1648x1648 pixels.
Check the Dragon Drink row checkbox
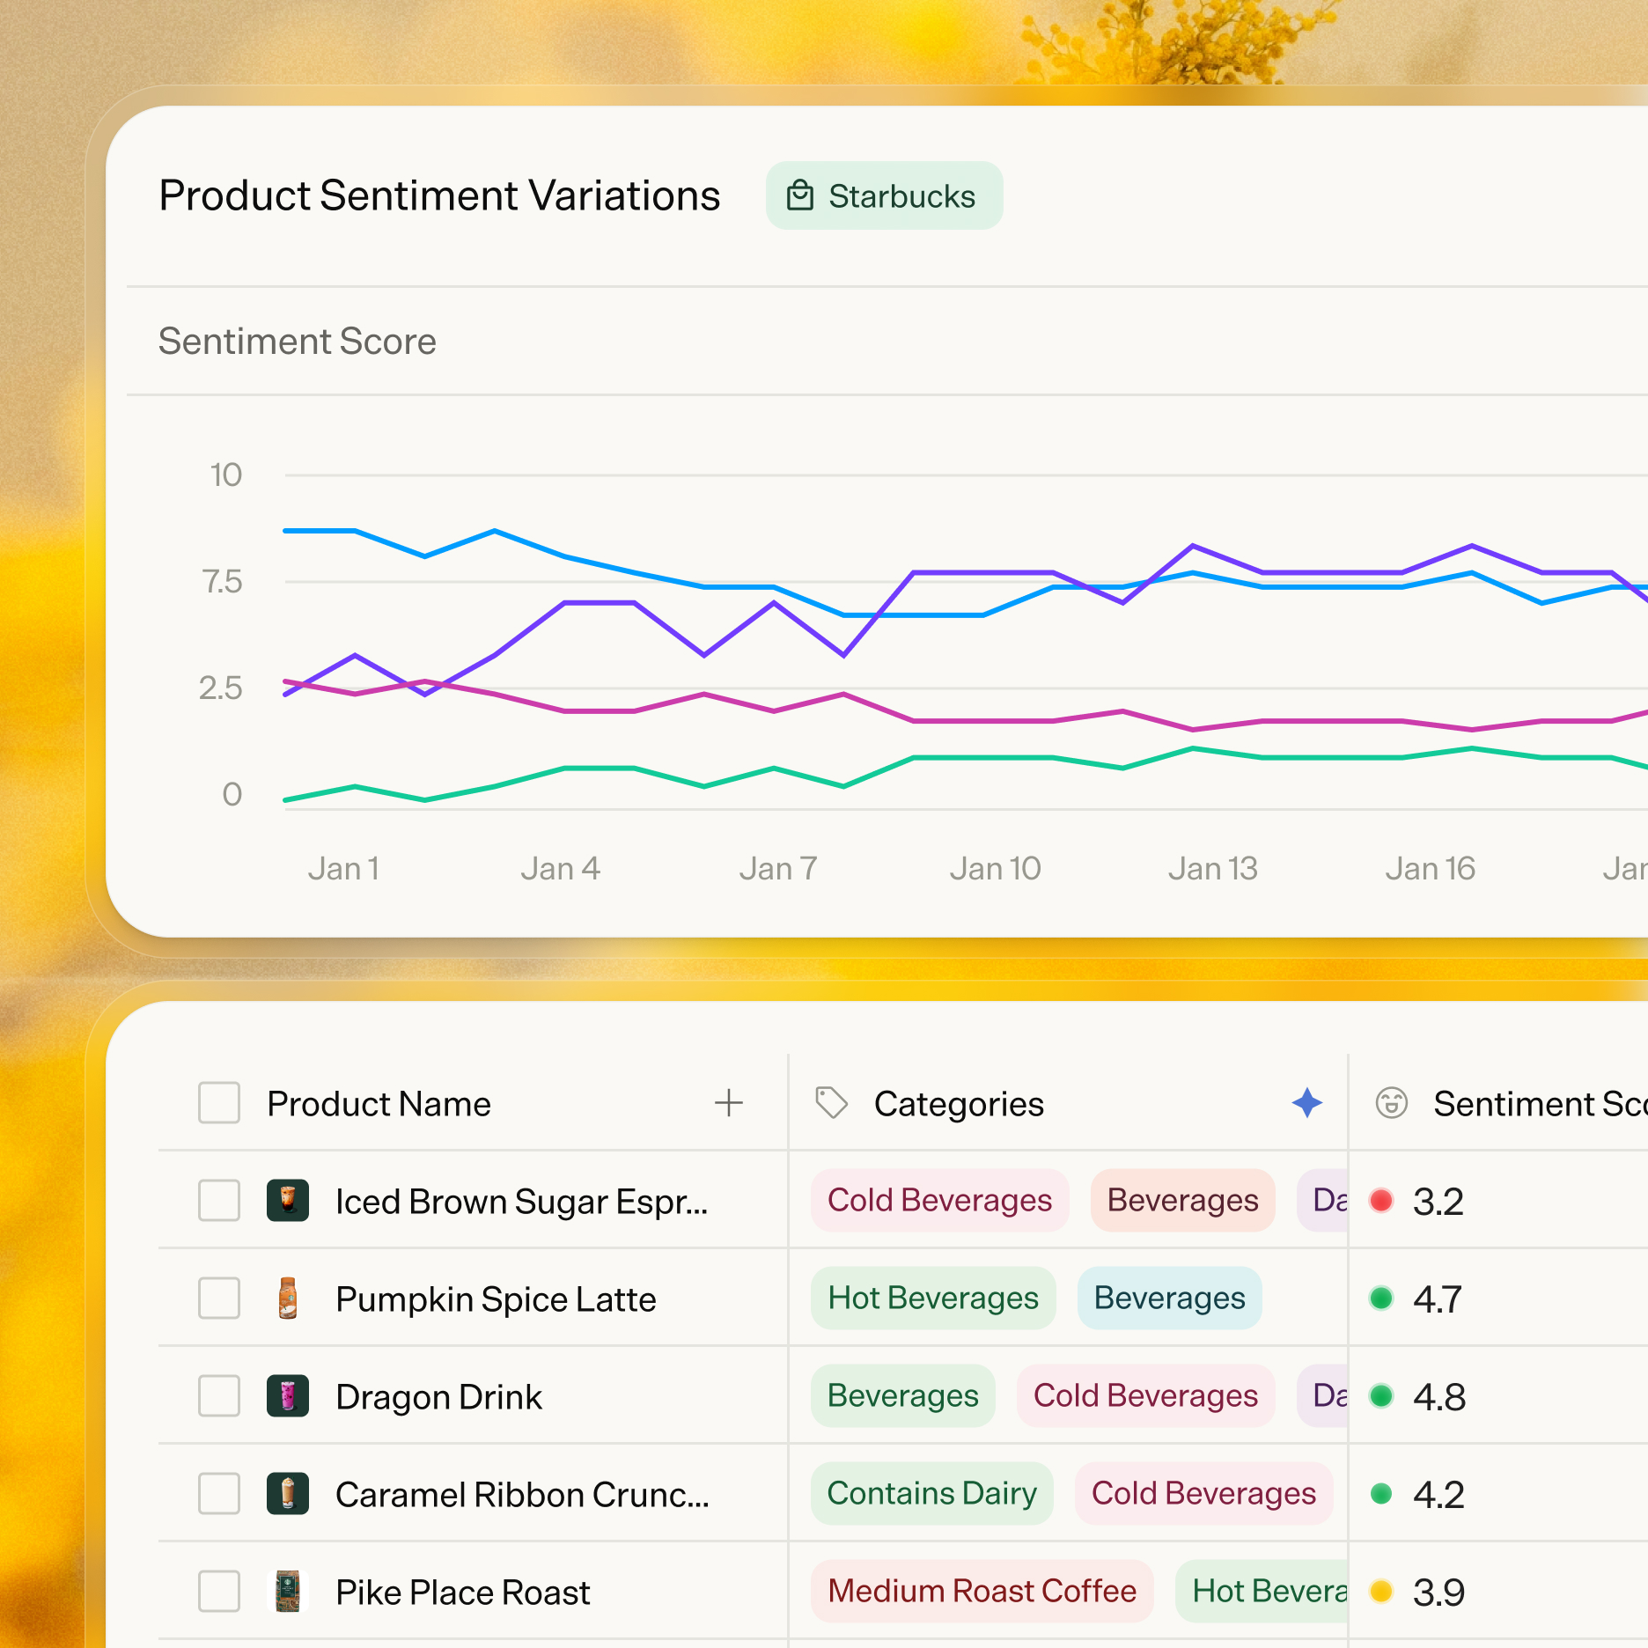coord(219,1396)
